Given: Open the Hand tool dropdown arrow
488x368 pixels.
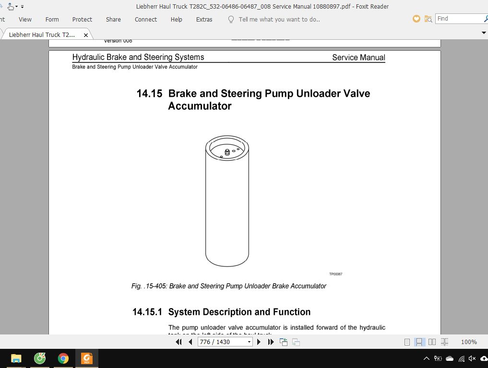Looking at the screenshot, I should [16, 6].
